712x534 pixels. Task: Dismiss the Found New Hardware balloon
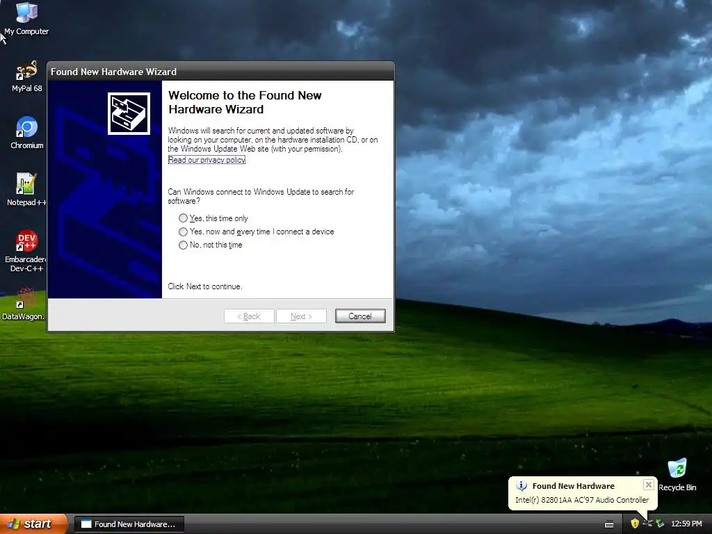[x=649, y=485]
